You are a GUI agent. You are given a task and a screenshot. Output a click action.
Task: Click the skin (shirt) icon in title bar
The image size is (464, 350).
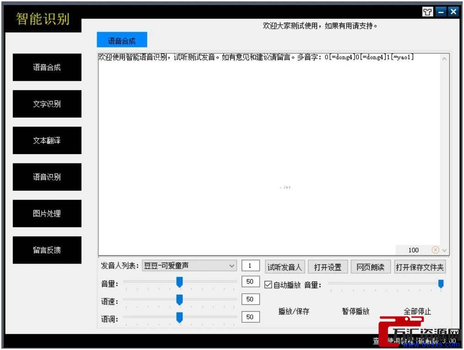[427, 12]
